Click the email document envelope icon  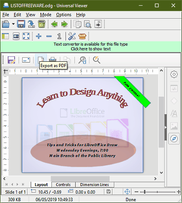[x=26, y=60]
